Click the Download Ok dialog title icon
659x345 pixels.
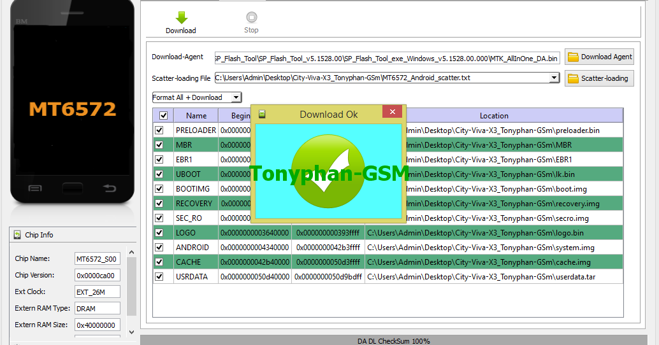[262, 114]
